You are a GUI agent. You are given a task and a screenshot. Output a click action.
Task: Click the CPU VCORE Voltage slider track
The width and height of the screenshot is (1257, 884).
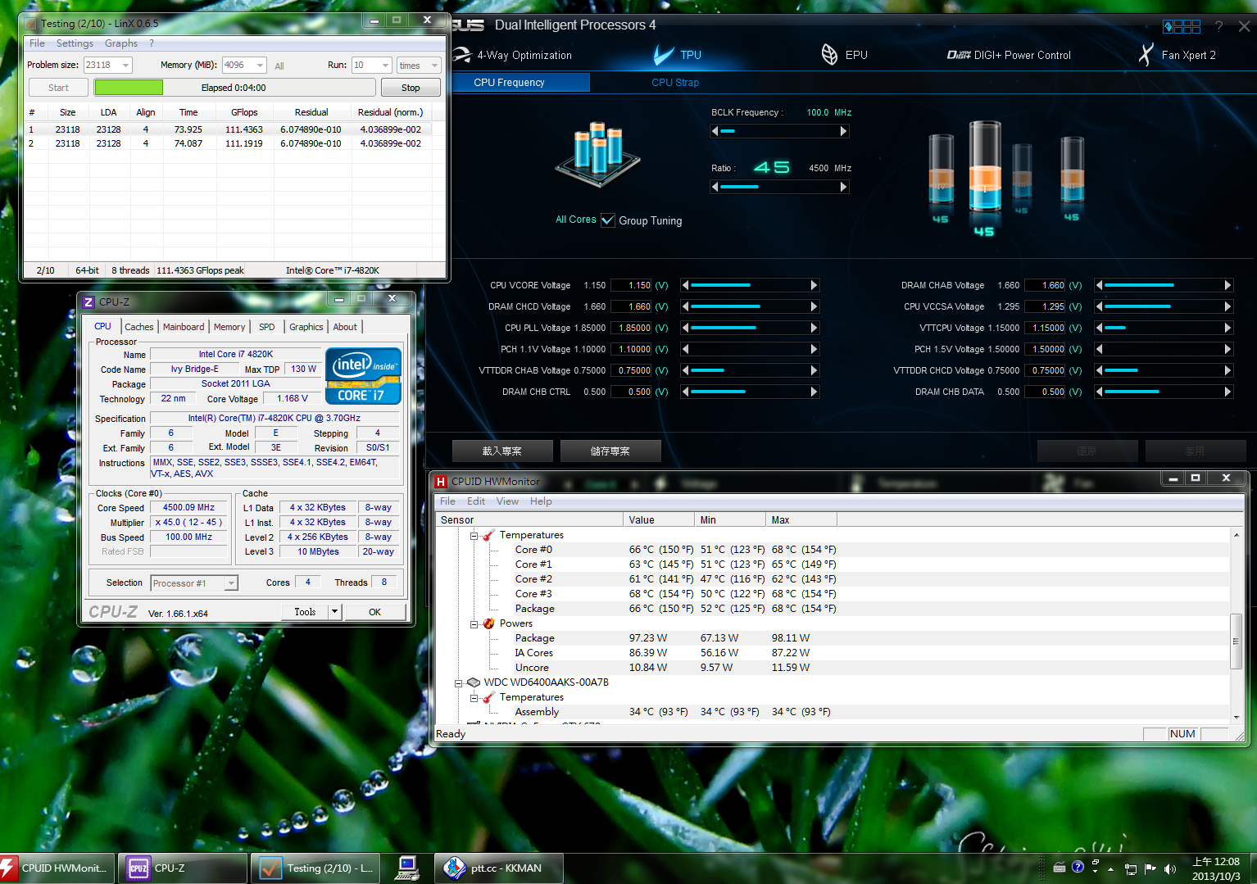click(x=750, y=285)
